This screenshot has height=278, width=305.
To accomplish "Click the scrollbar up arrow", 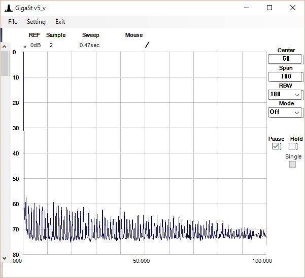I will pyautogui.click(x=5, y=47).
